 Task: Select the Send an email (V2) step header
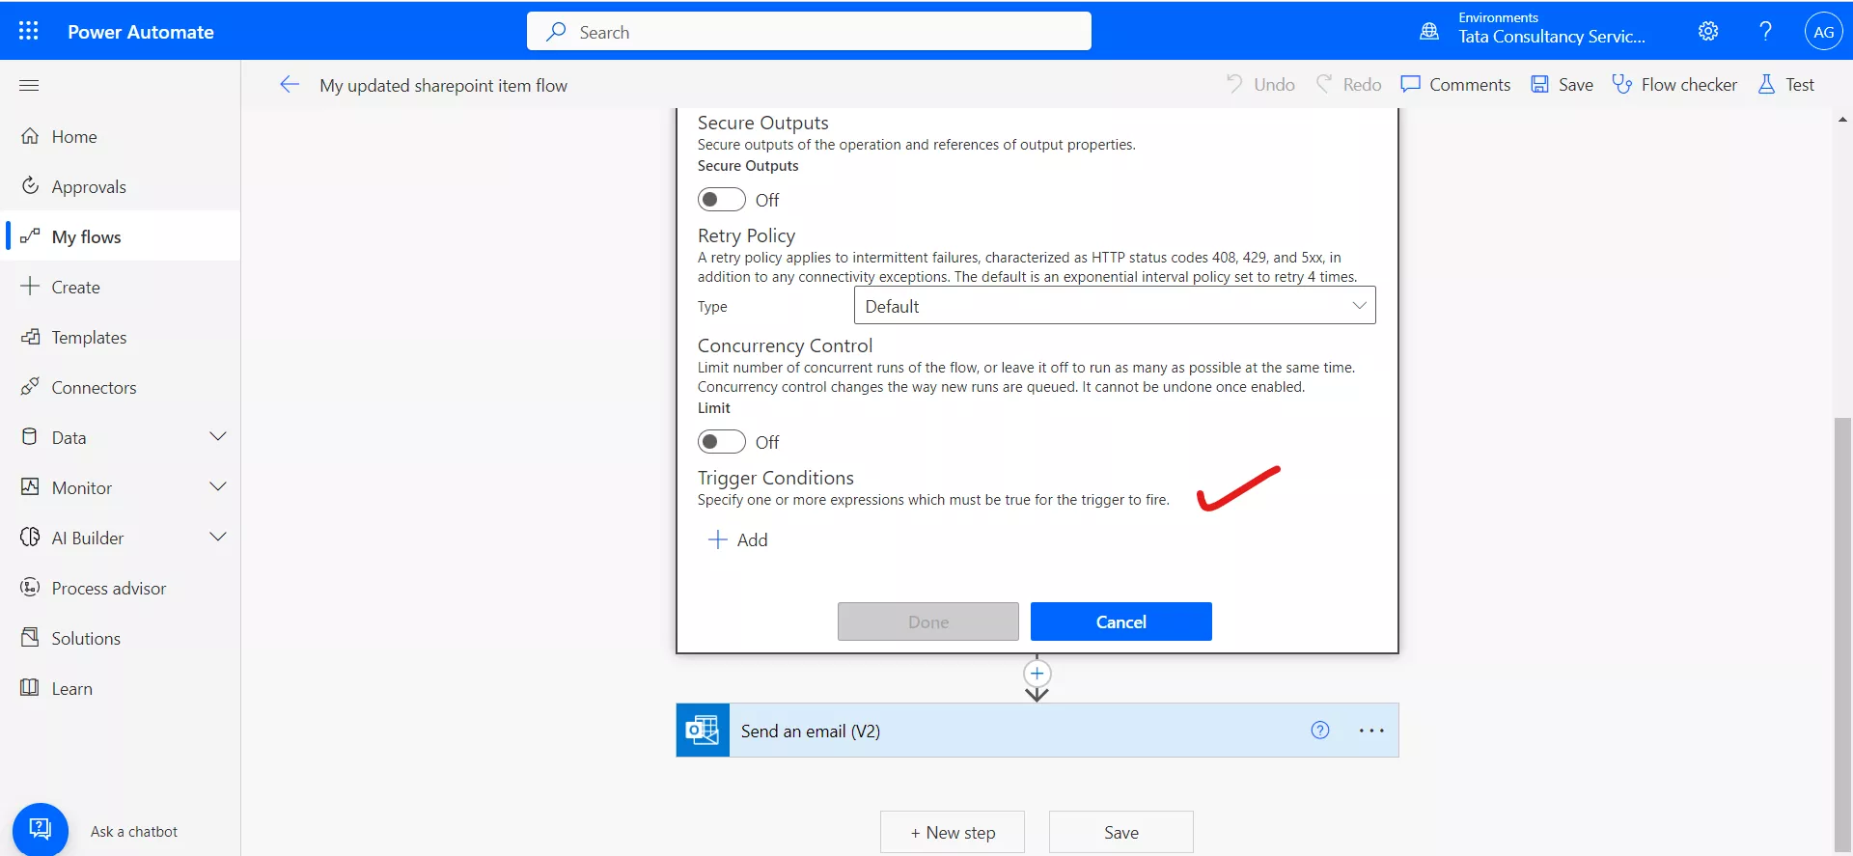pos(1037,731)
